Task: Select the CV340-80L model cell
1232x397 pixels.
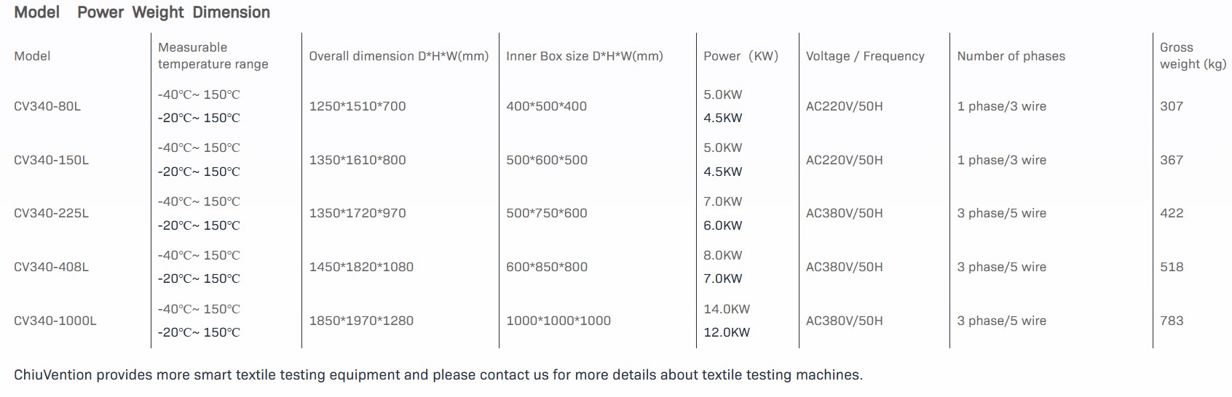Action: (47, 106)
